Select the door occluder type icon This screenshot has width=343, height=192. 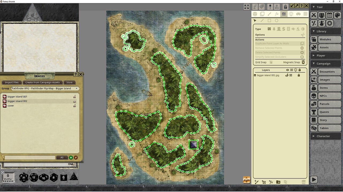[279, 29]
